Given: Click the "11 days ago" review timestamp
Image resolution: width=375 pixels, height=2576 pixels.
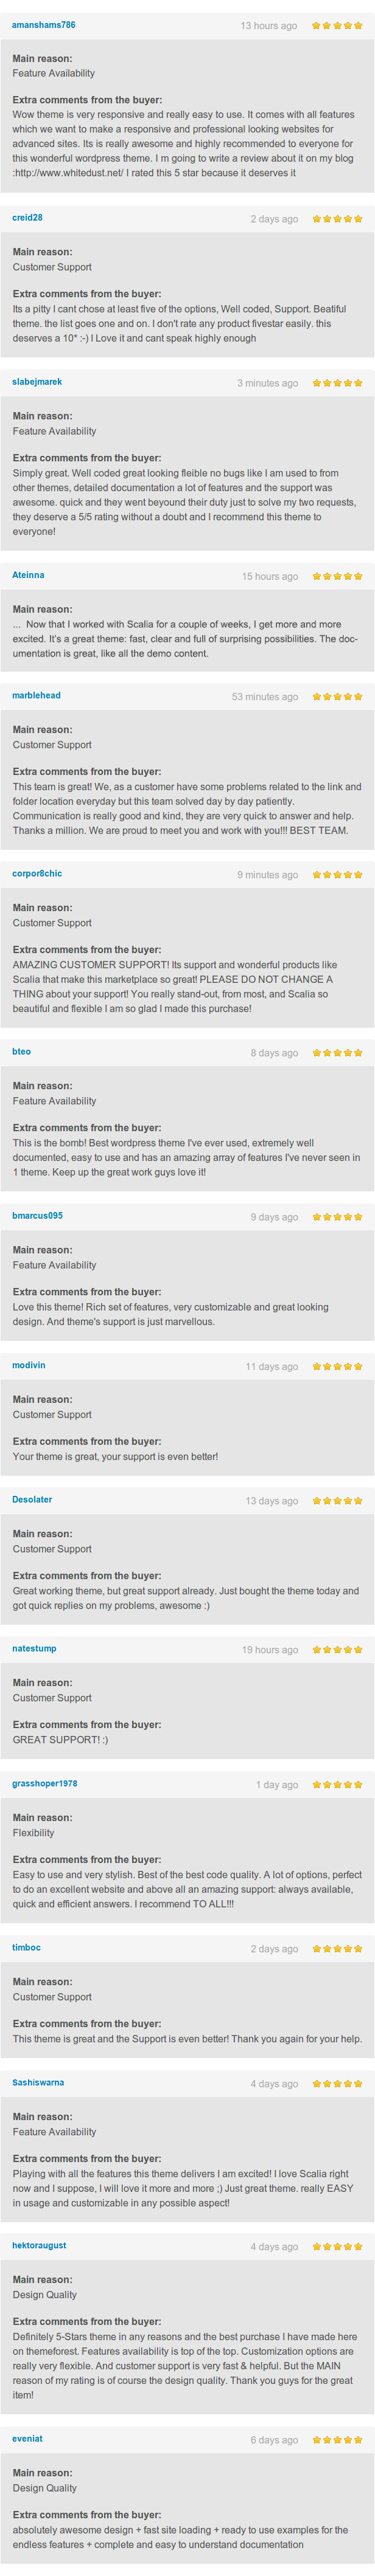Looking at the screenshot, I should [272, 1367].
